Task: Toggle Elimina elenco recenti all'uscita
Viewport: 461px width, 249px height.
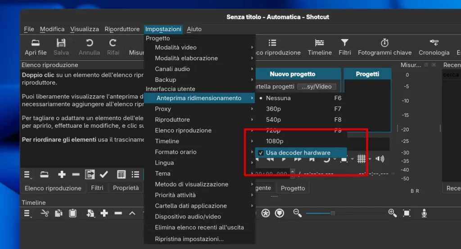Action: click(x=199, y=227)
